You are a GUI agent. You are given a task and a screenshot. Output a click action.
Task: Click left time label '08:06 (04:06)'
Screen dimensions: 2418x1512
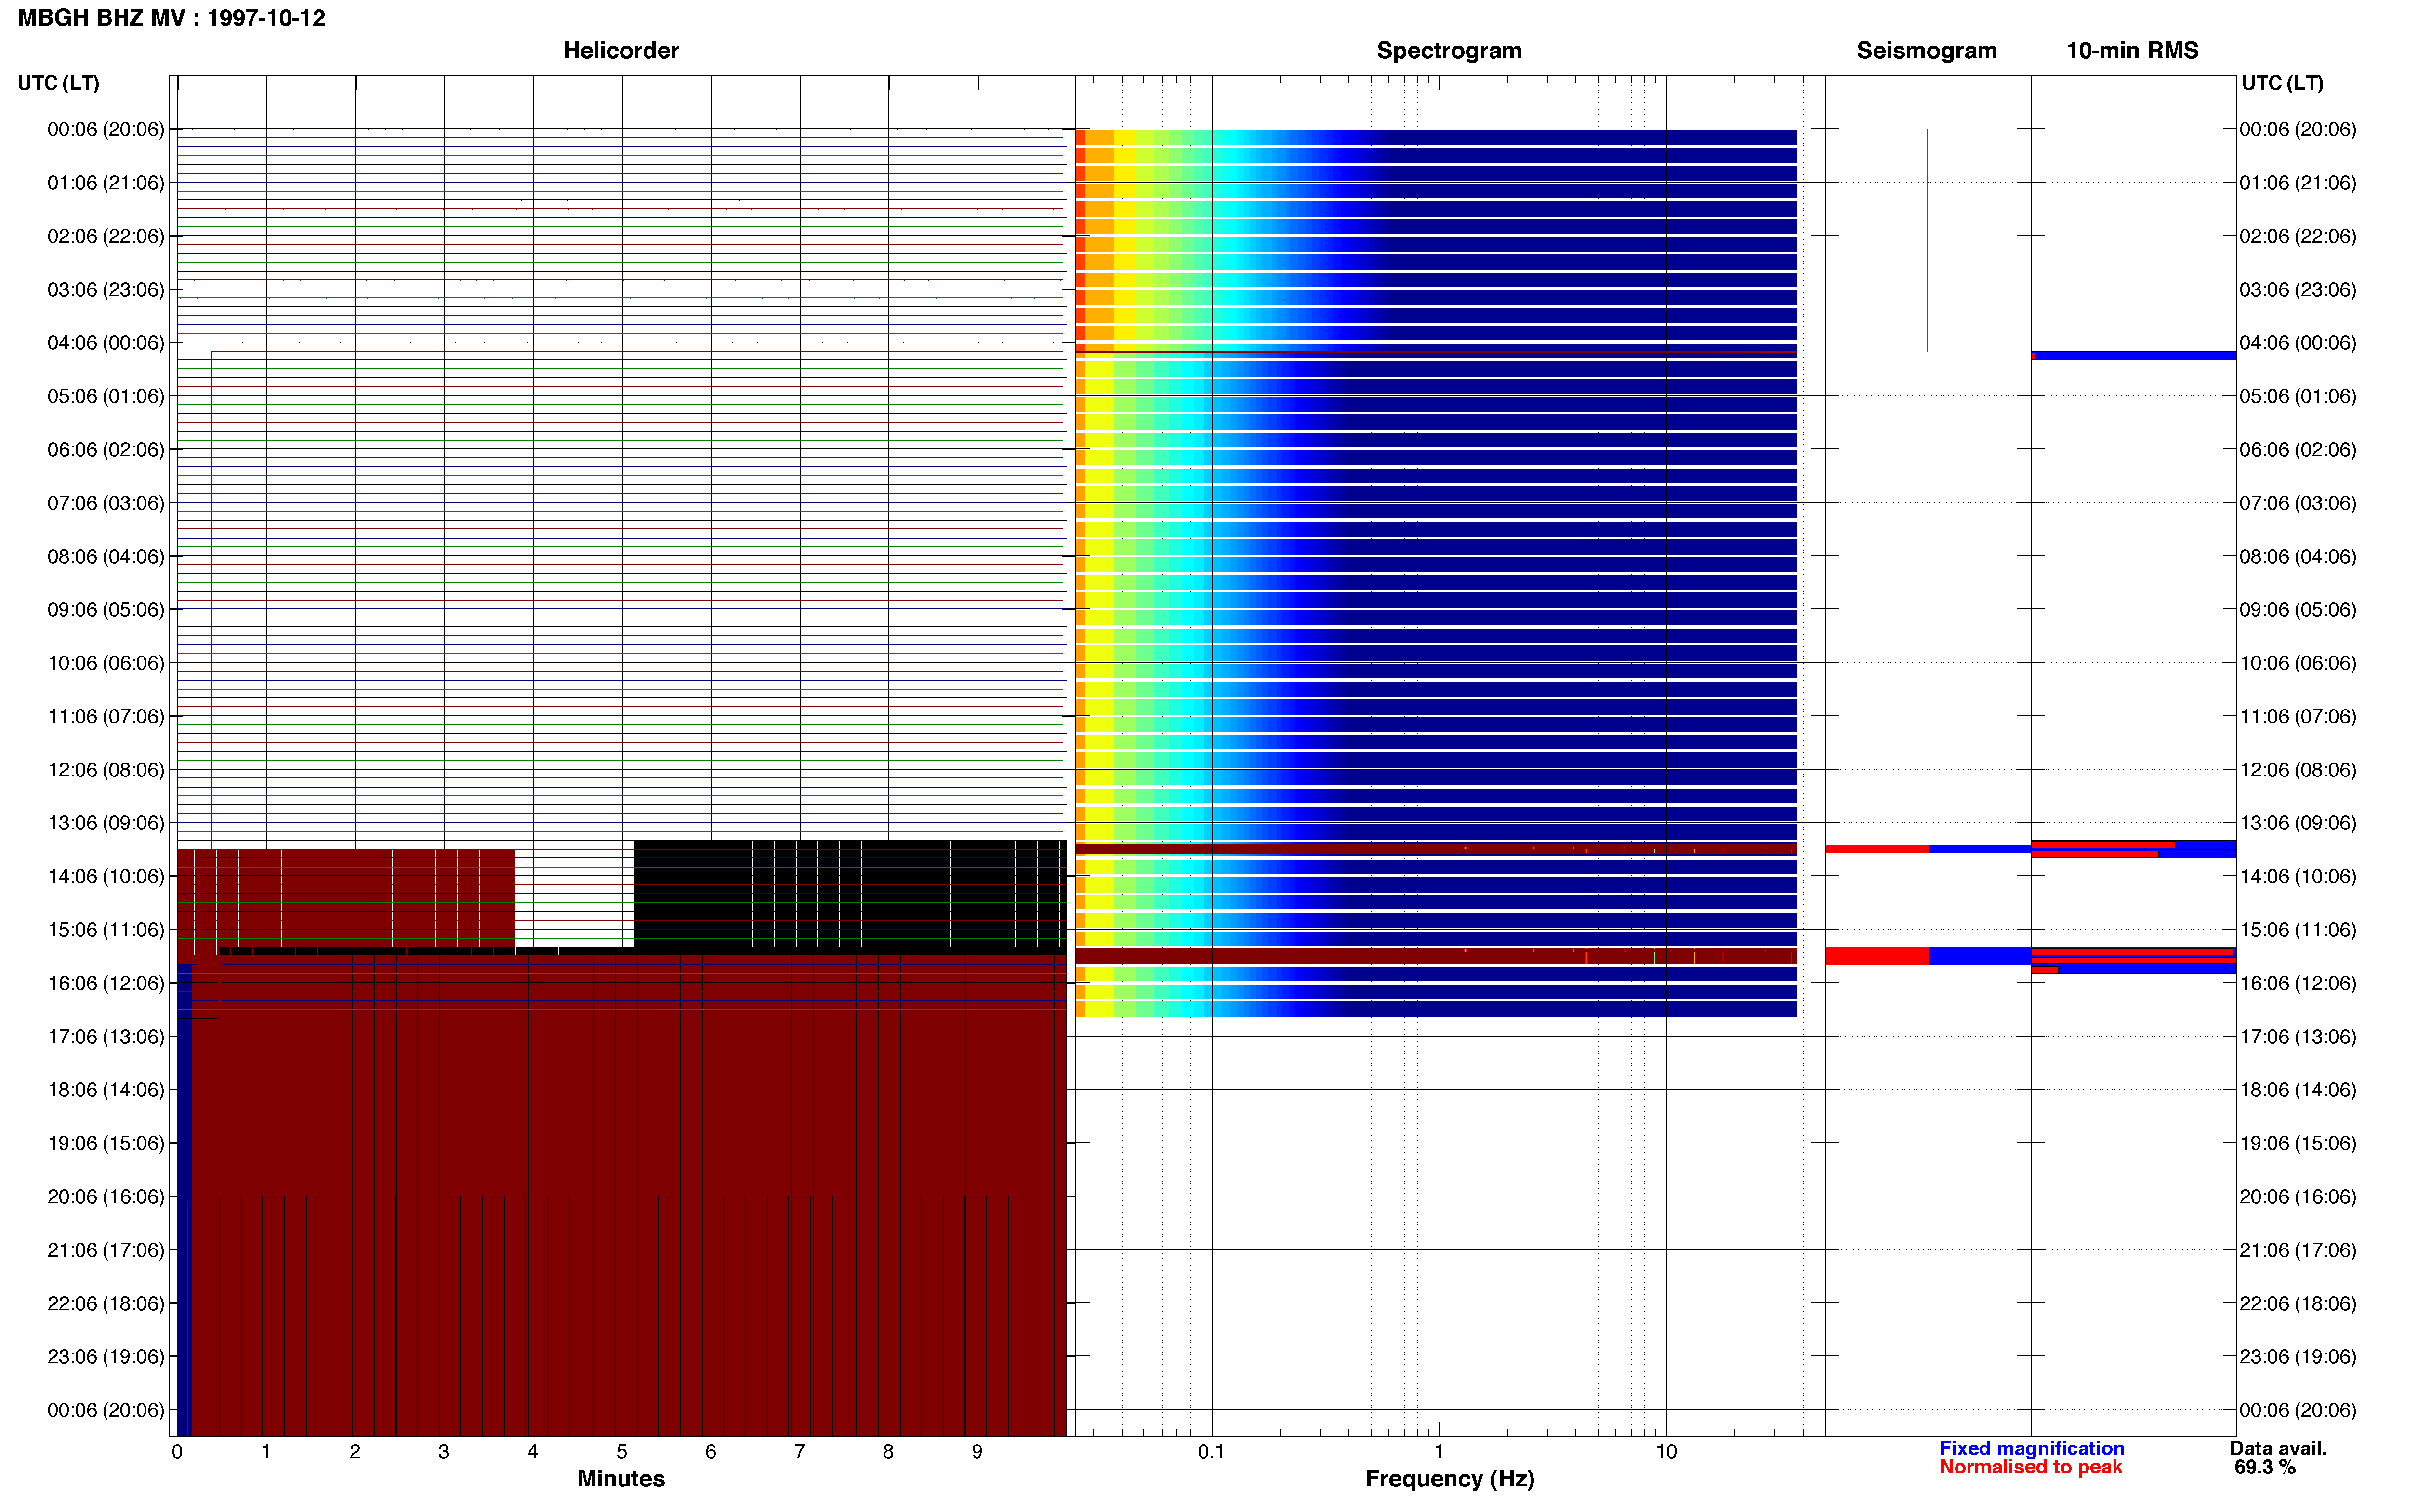(x=106, y=556)
